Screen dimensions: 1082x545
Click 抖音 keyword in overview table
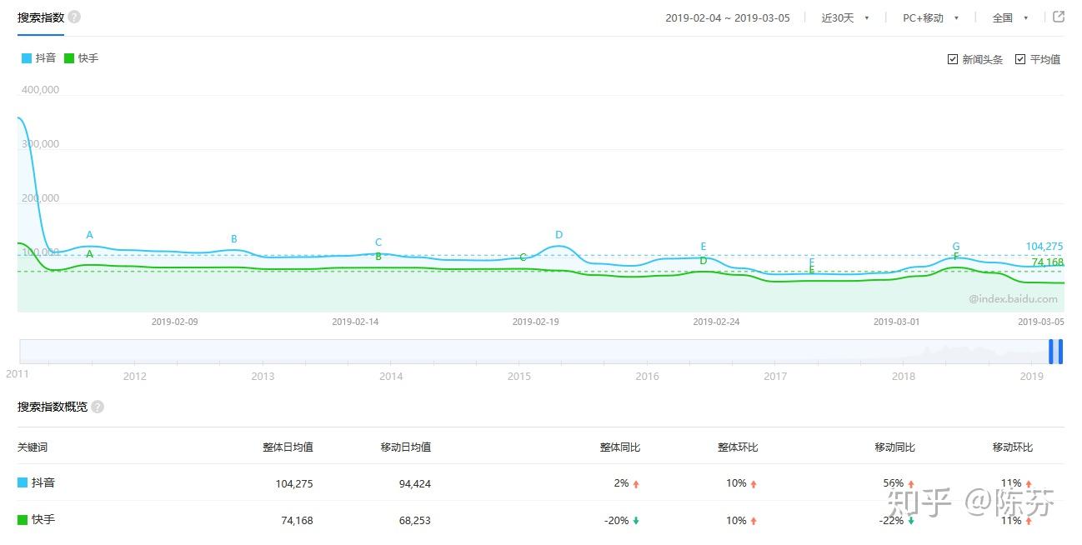(43, 482)
